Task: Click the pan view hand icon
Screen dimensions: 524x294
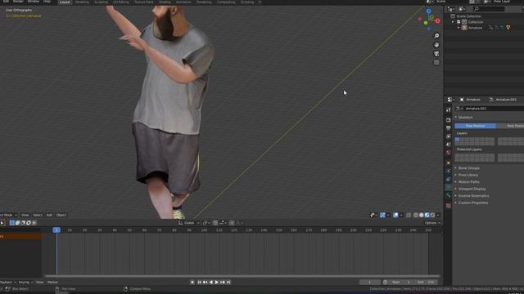Action: tap(436, 45)
